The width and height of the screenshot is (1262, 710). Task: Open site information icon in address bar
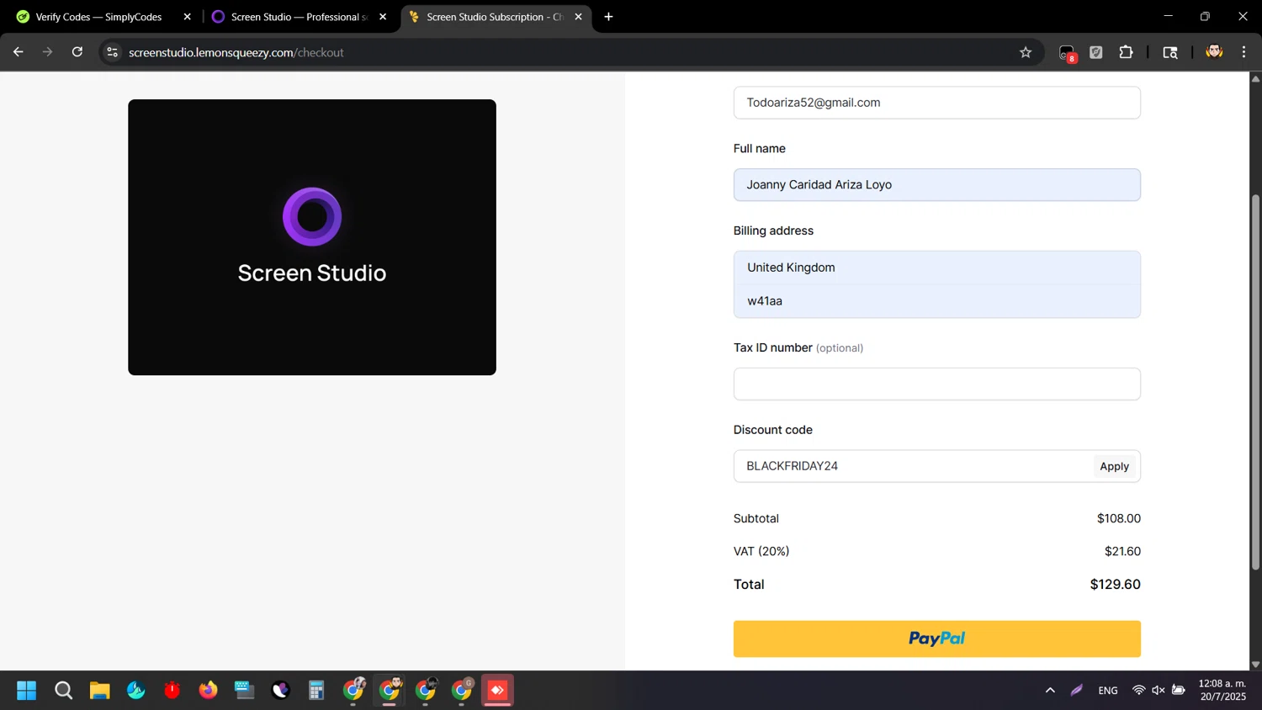tap(112, 52)
